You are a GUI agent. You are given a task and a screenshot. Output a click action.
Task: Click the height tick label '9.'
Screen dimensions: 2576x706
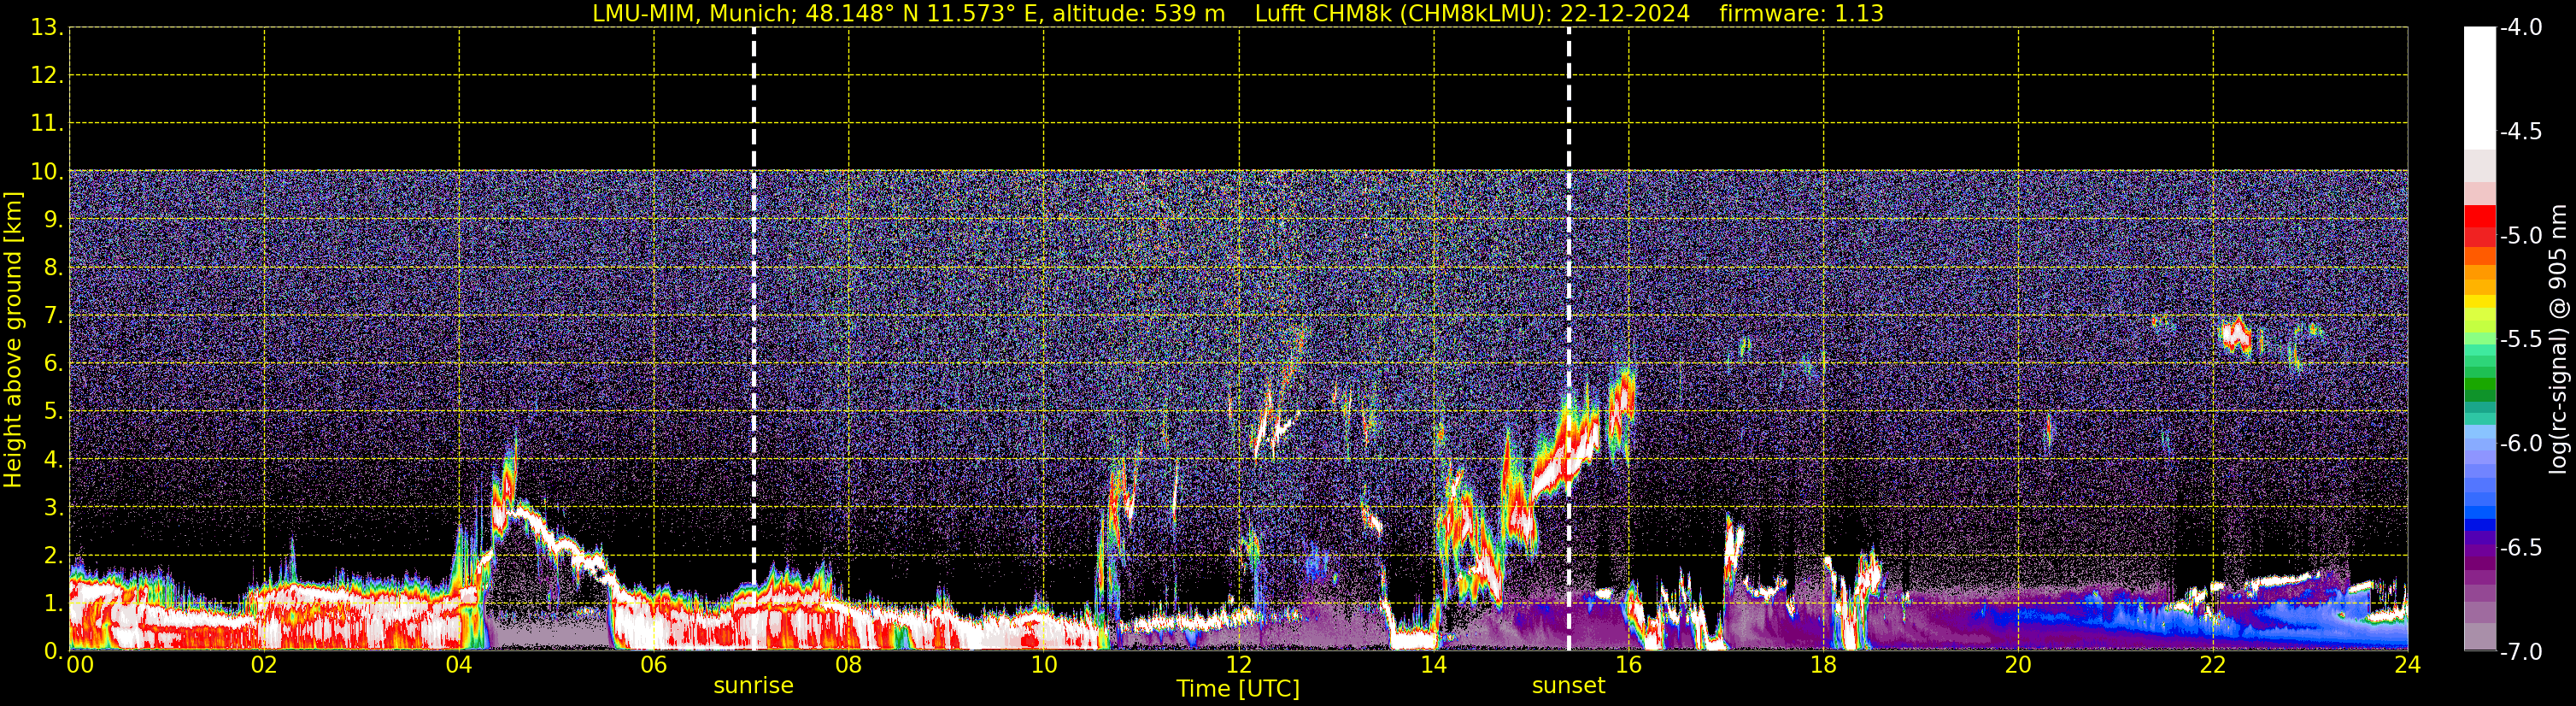[x=53, y=220]
